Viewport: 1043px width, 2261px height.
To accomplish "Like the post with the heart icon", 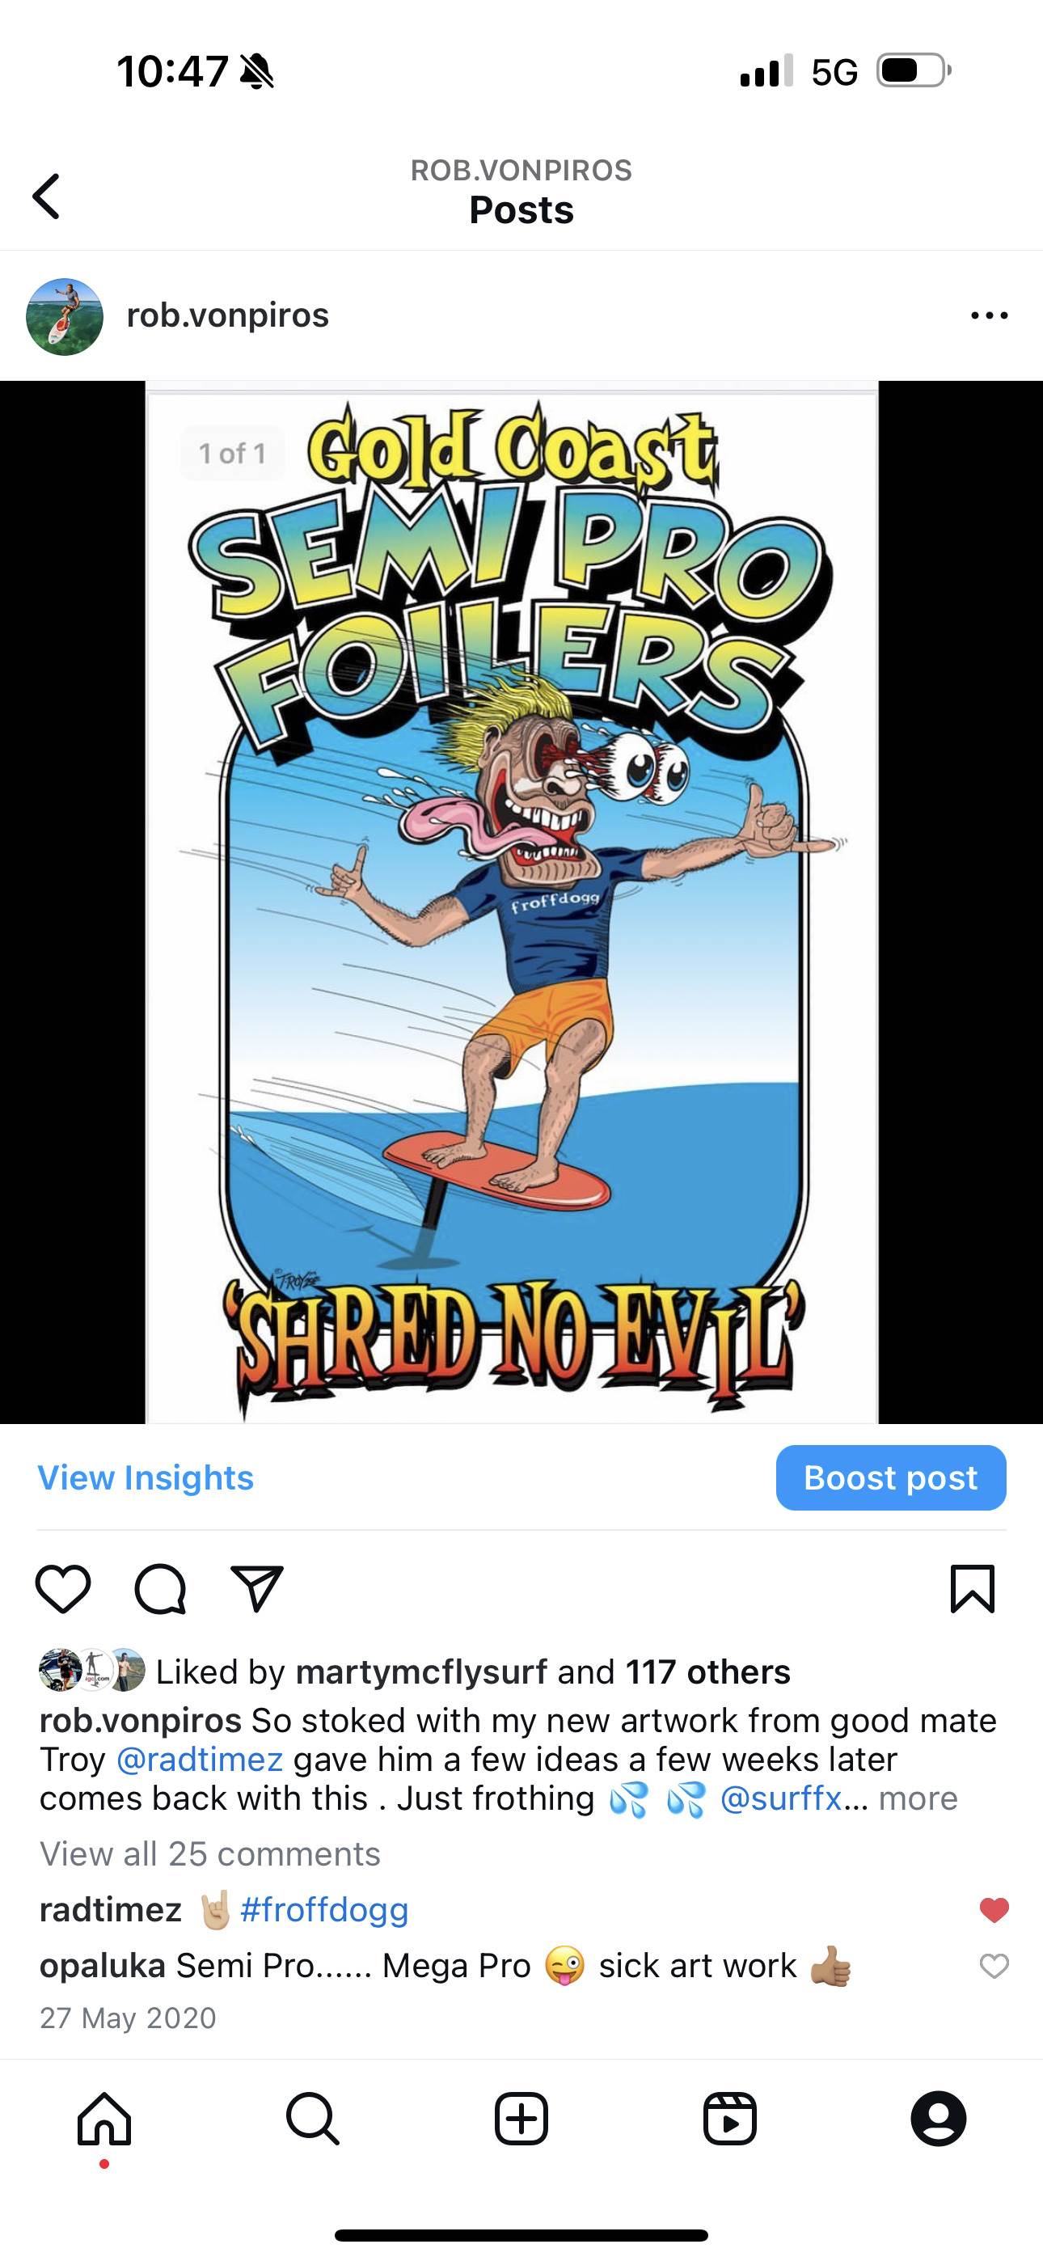I will point(63,1589).
